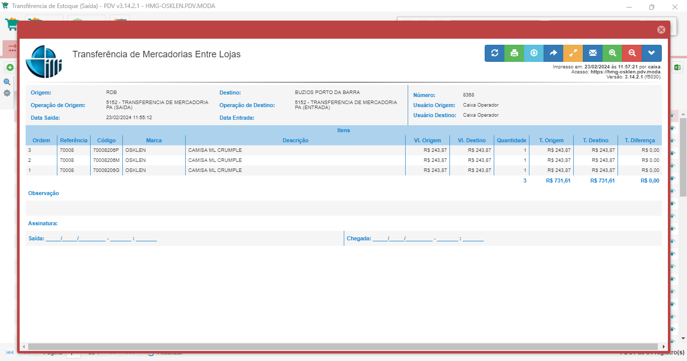This screenshot has height=361, width=687.
Task: Click the Observação field area
Action: point(343,208)
